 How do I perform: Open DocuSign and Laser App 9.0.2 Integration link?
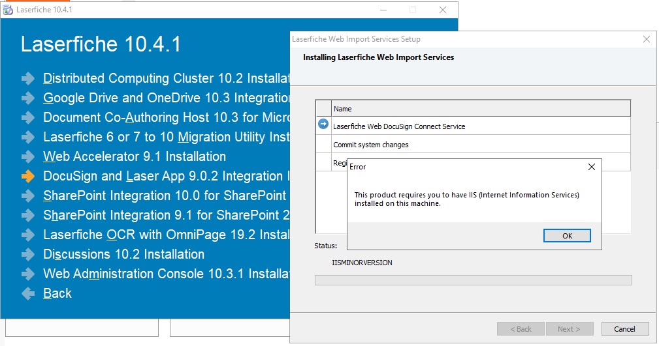pyautogui.click(x=167, y=176)
